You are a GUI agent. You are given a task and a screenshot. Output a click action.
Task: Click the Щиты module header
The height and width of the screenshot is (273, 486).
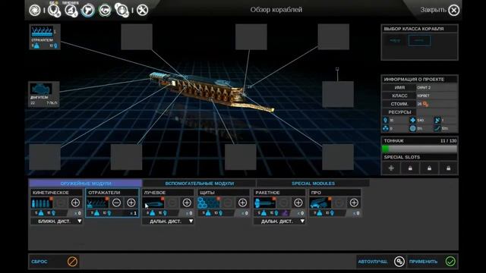click(223, 193)
